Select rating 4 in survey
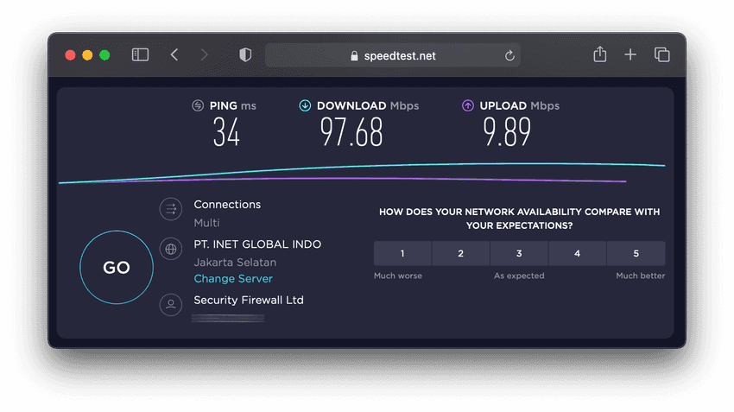Image resolution: width=734 pixels, height=412 pixels. pos(577,253)
